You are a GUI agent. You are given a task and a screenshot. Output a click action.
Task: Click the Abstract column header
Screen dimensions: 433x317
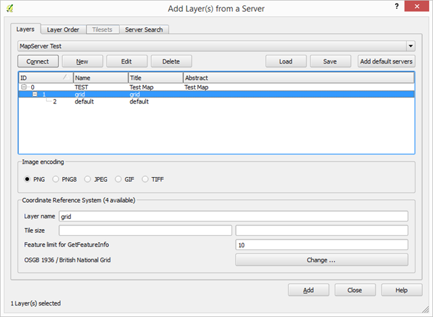[299, 78]
